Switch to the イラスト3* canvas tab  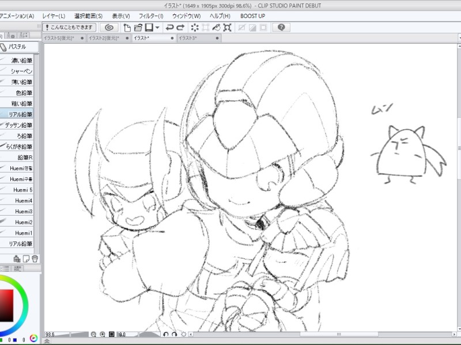(199, 38)
